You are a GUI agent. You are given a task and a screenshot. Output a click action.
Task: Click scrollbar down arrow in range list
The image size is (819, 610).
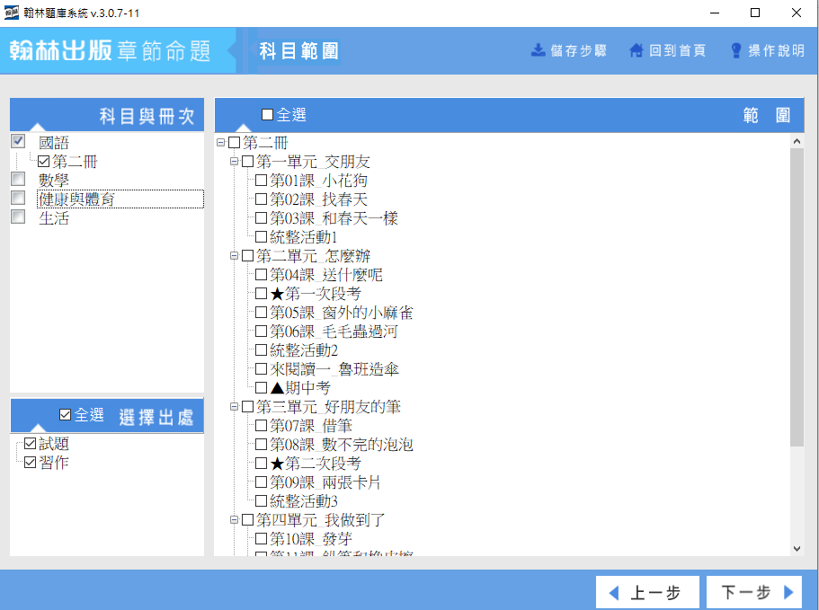[x=797, y=548]
